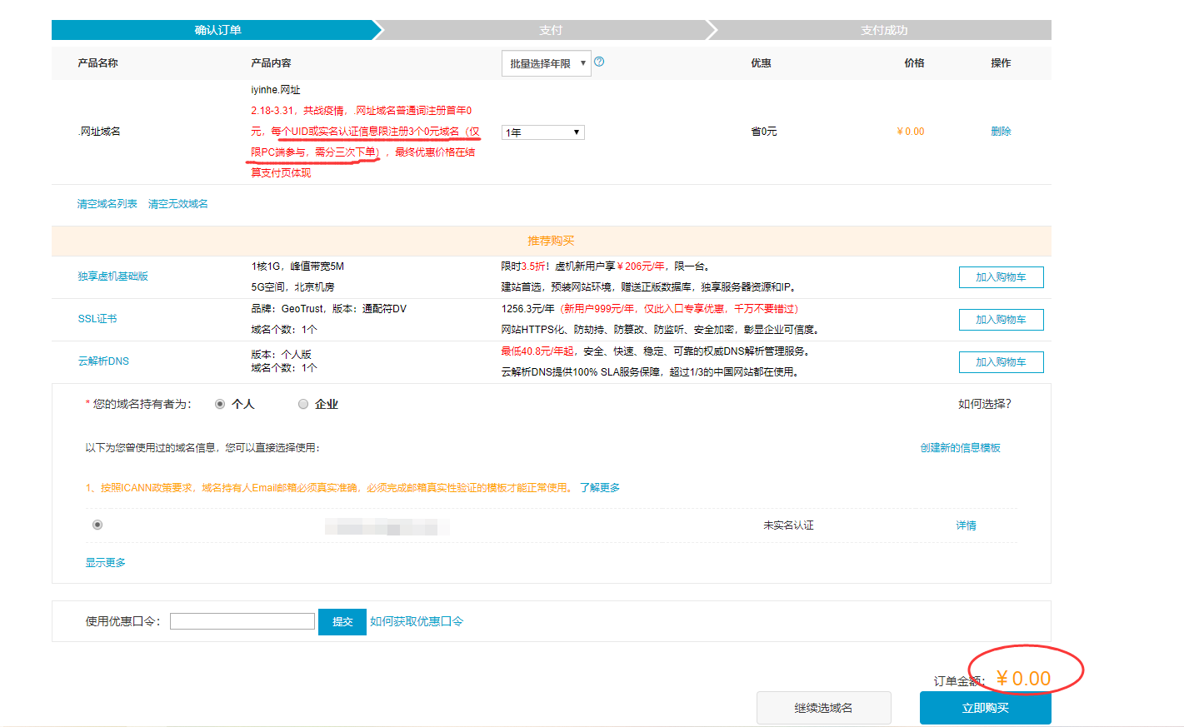Open 创建新的信息模板 link
Screen dimensions: 1184x727
pyautogui.click(x=960, y=448)
